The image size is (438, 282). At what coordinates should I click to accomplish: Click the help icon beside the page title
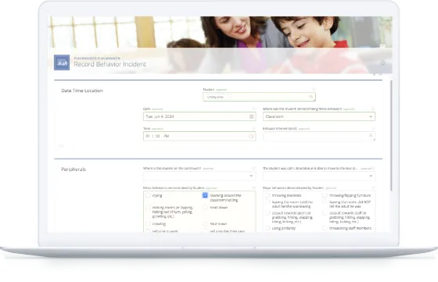383,62
